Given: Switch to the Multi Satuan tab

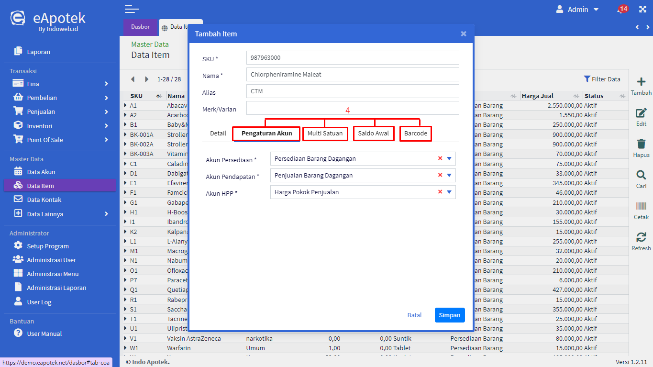Looking at the screenshot, I should (x=325, y=133).
